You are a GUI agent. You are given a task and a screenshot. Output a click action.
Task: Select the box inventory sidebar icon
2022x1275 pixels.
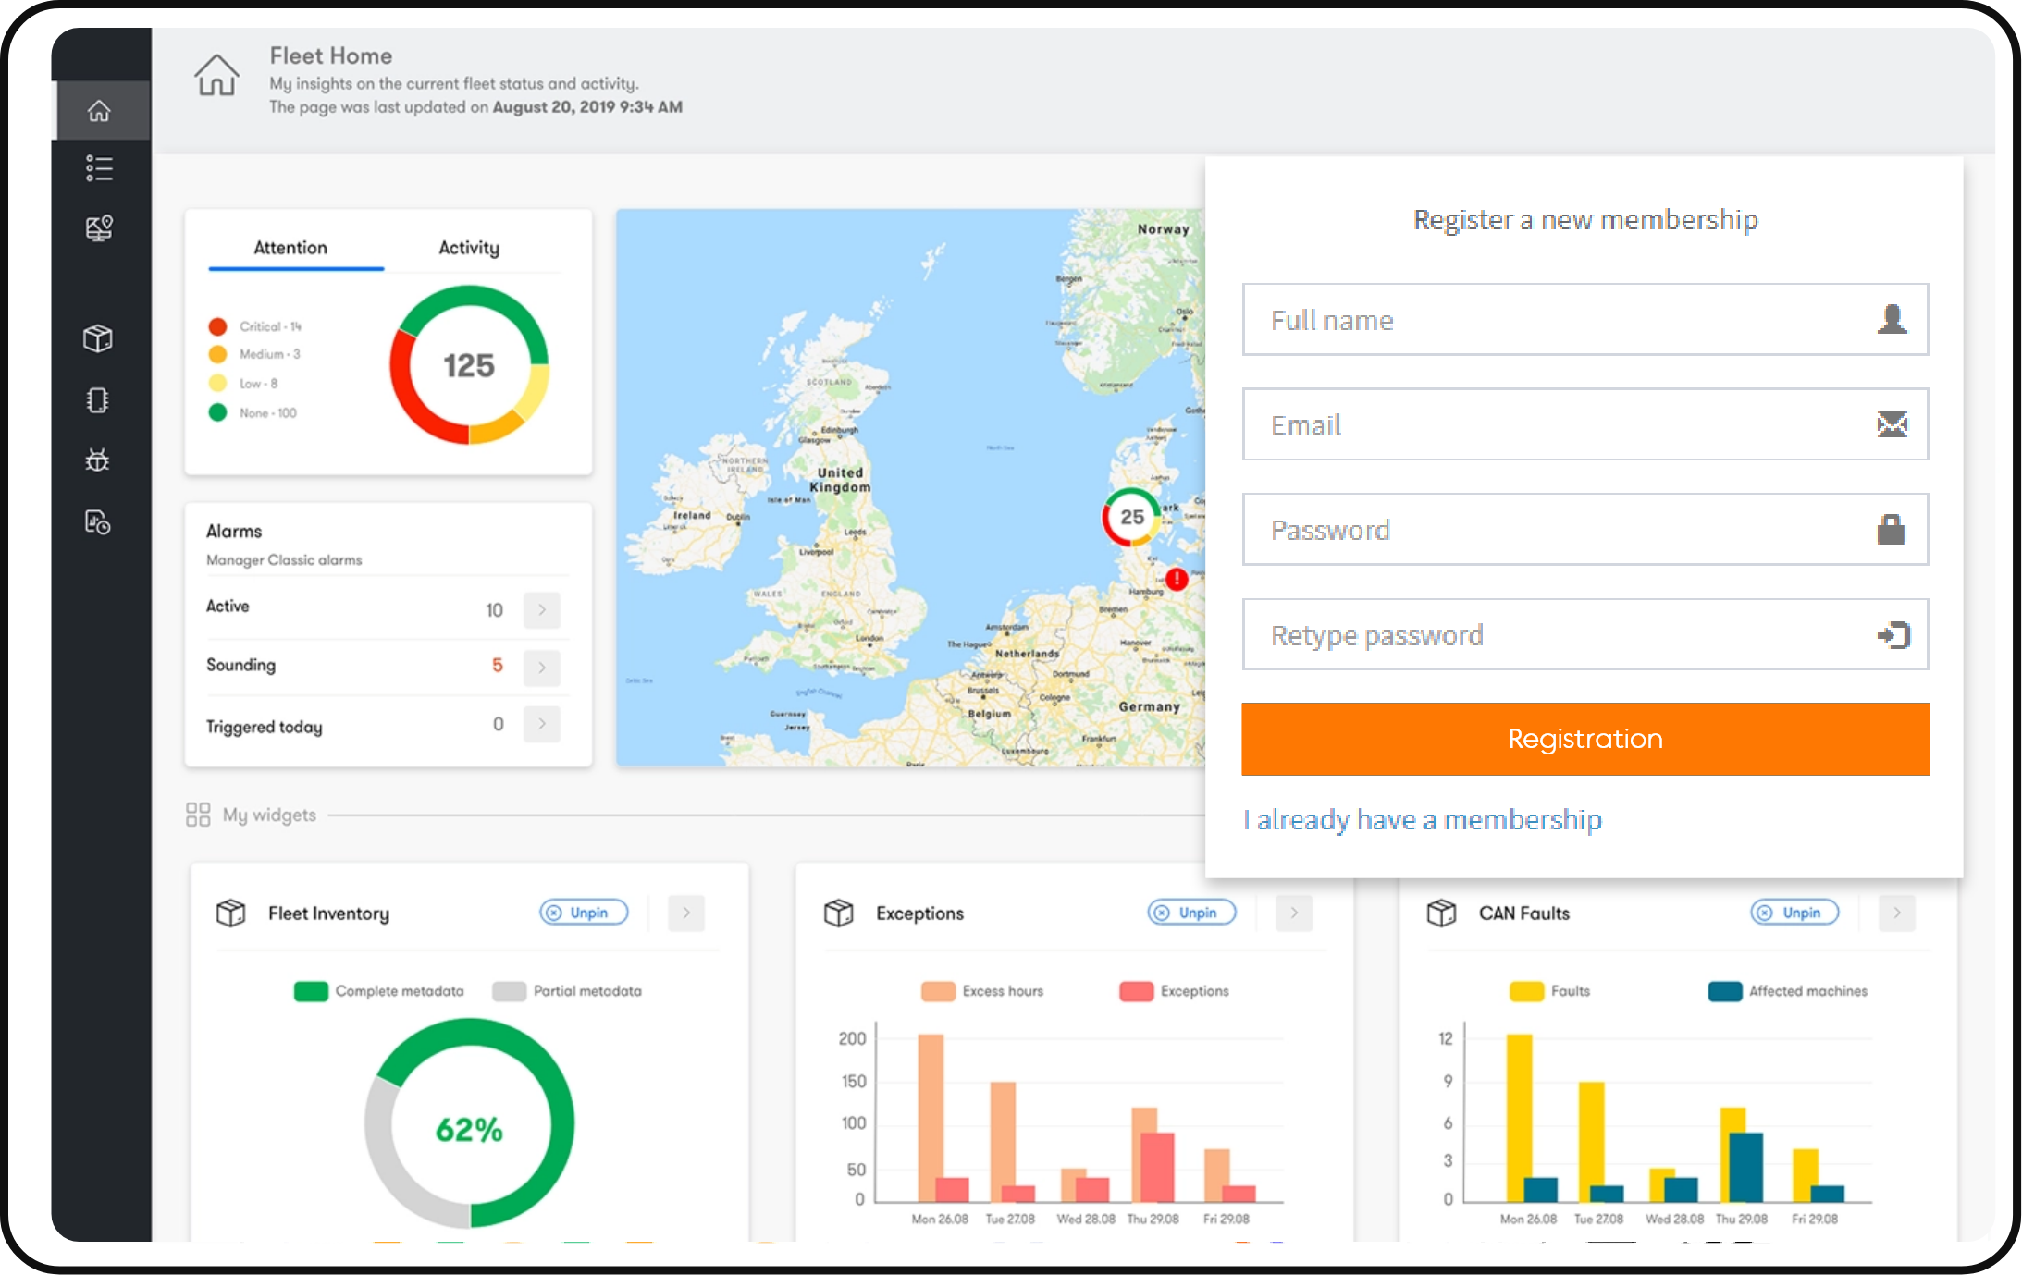click(x=98, y=339)
